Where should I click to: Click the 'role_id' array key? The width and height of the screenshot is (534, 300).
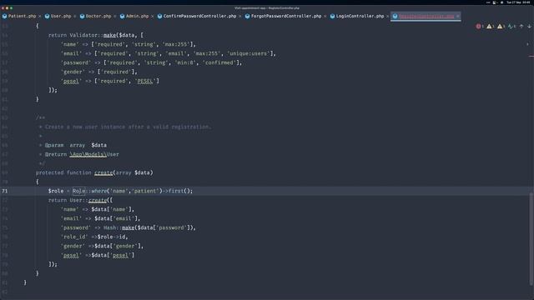tap(74, 237)
